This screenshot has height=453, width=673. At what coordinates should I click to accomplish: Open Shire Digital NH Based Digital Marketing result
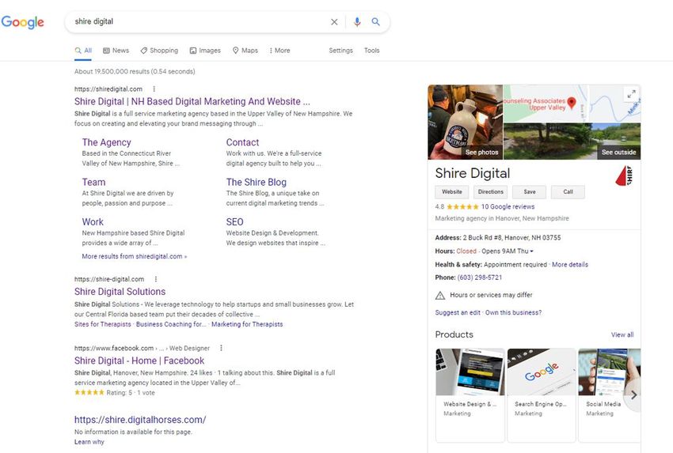tap(192, 101)
